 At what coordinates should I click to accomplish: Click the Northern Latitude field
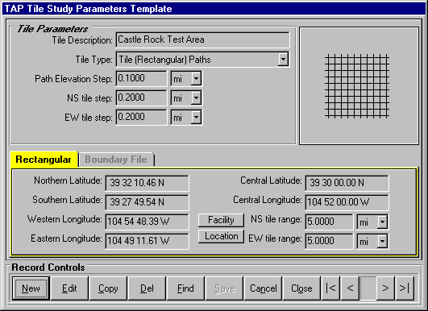point(147,183)
